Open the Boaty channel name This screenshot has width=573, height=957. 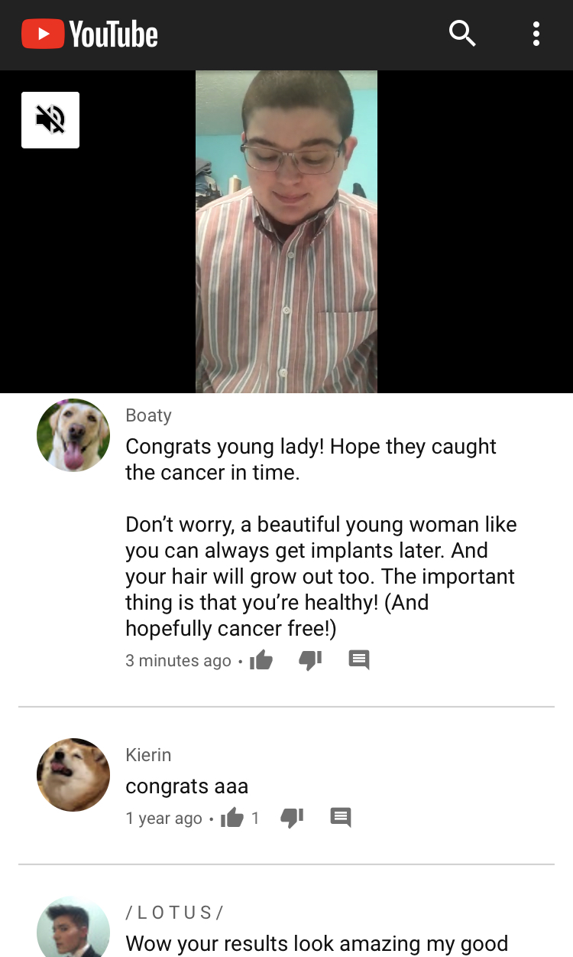pos(148,415)
